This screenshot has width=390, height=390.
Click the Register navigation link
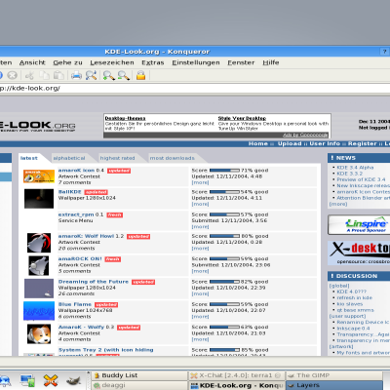(362, 143)
